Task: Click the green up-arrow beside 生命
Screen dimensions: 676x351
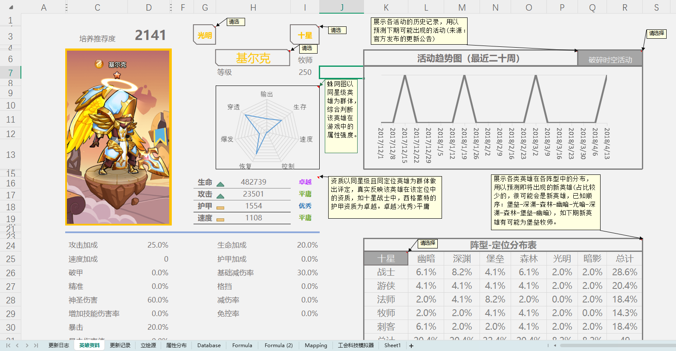Action: tap(220, 184)
